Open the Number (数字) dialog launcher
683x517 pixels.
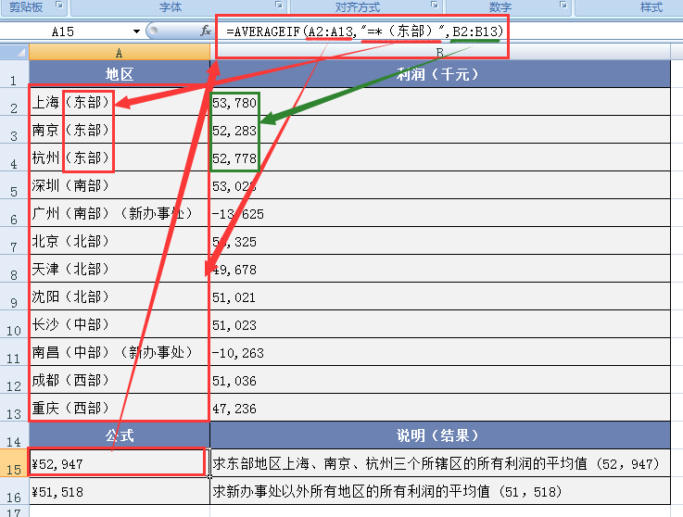click(563, 6)
